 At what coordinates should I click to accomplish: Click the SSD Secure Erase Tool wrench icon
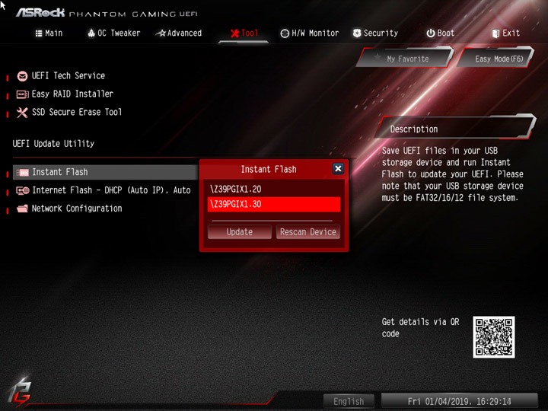[x=22, y=113]
